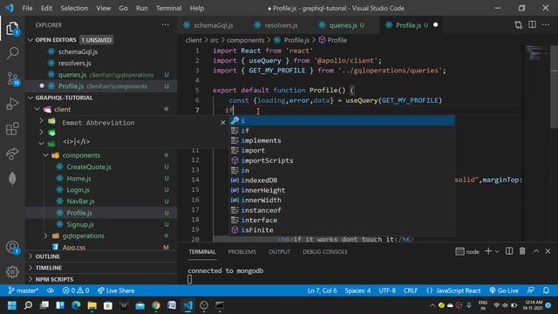Image resolution: width=558 pixels, height=314 pixels.
Task: Open the editor more actions ellipsis
Action: click(x=546, y=25)
